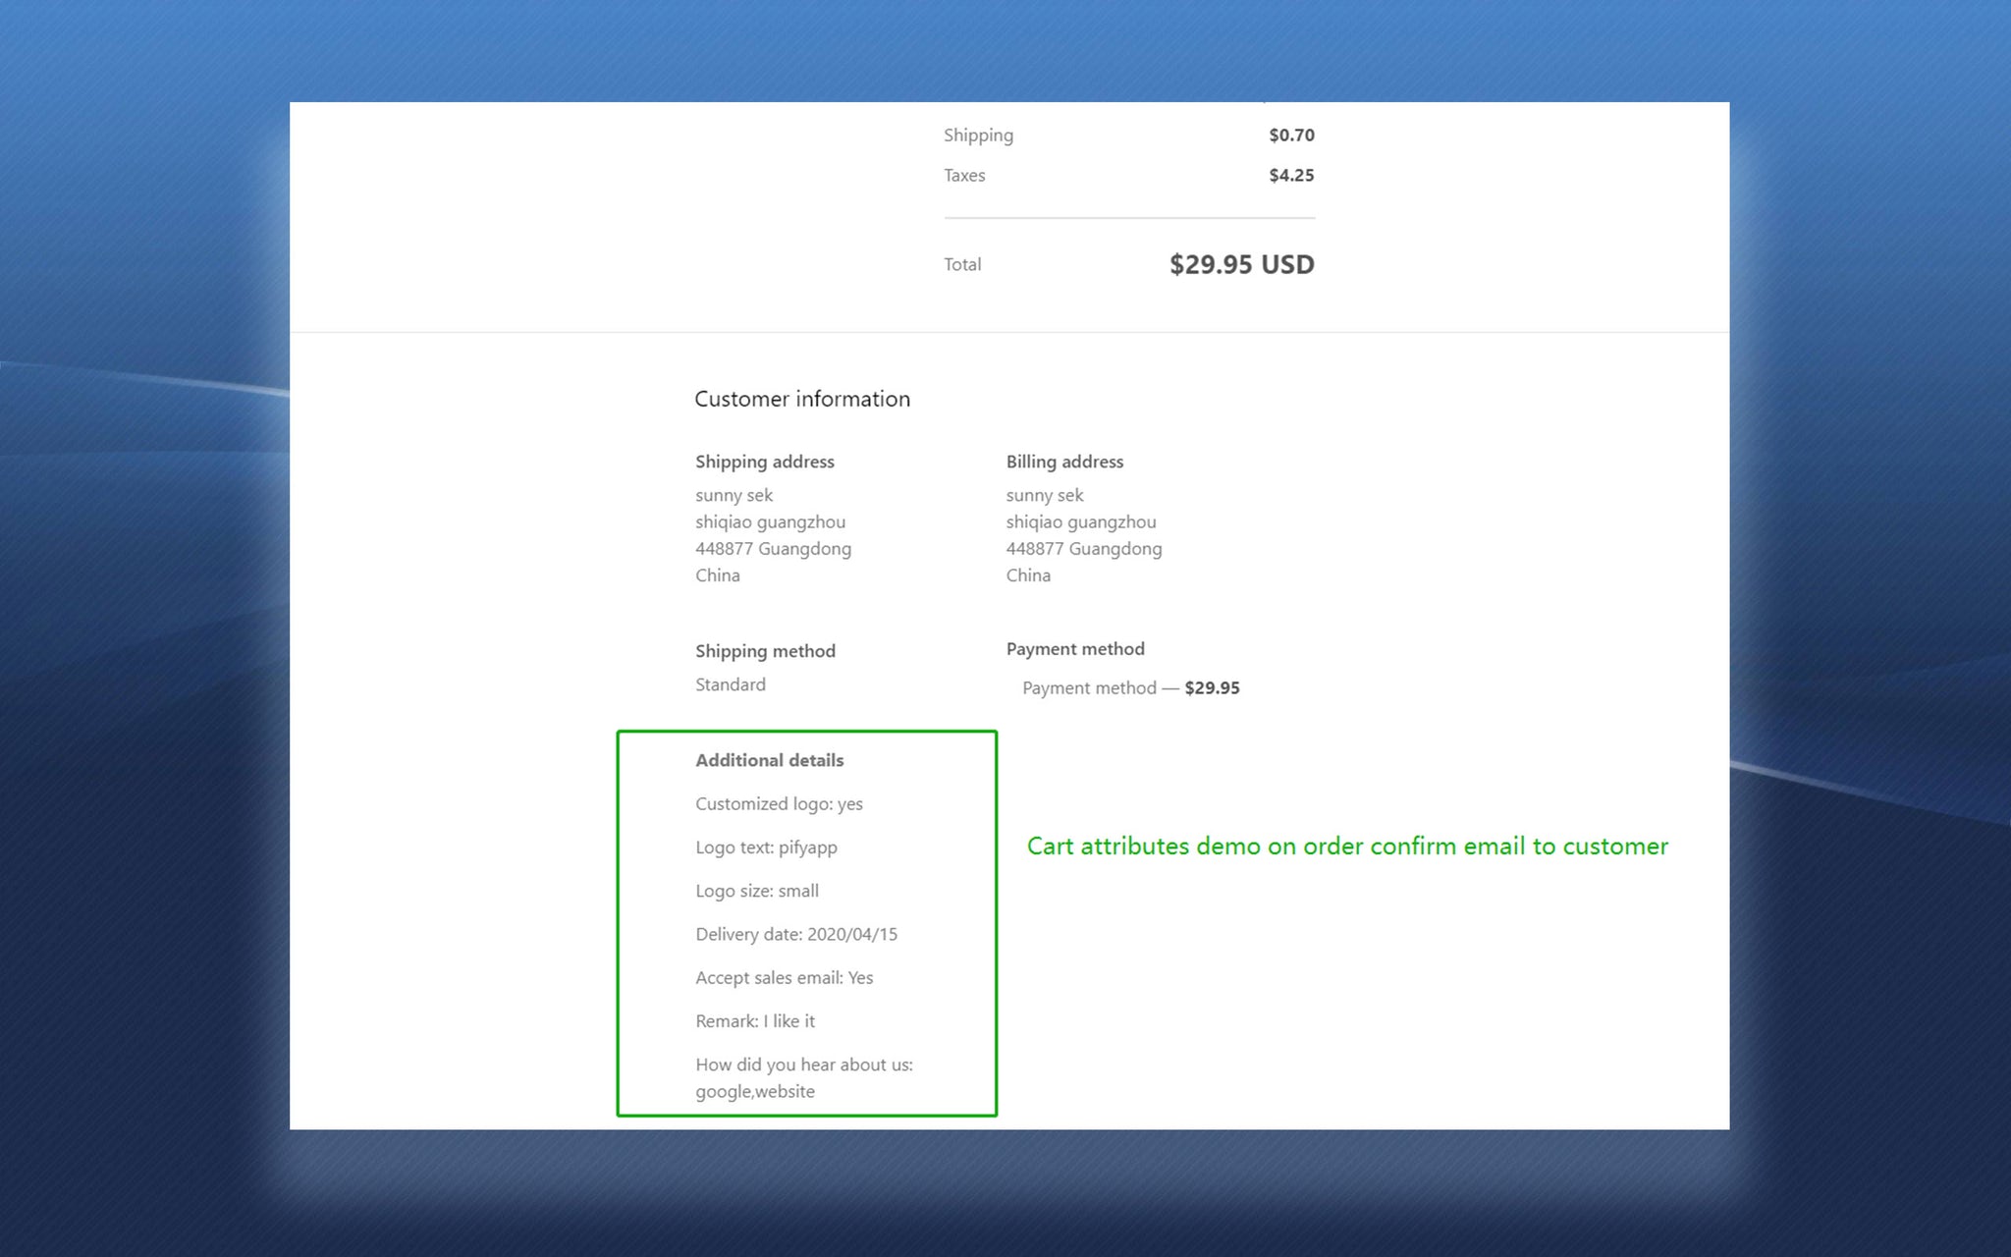Click the Customer information heading
This screenshot has width=2011, height=1257.
point(801,399)
